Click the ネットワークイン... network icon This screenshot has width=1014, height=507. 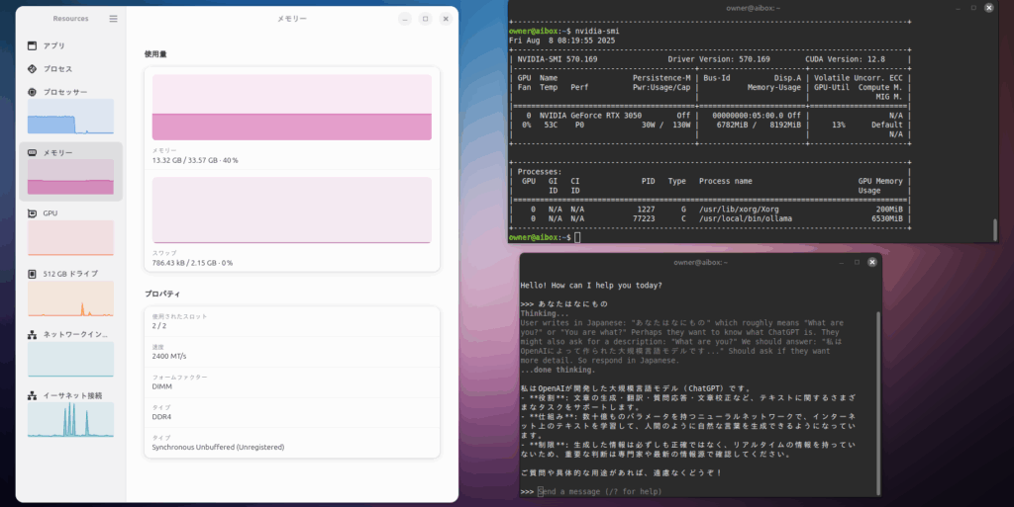coord(33,335)
